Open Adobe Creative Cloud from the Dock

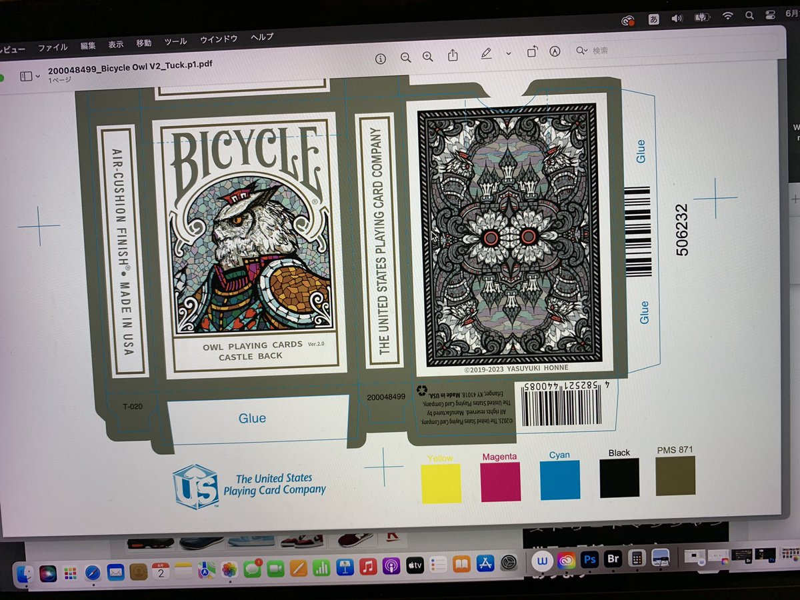tap(566, 561)
